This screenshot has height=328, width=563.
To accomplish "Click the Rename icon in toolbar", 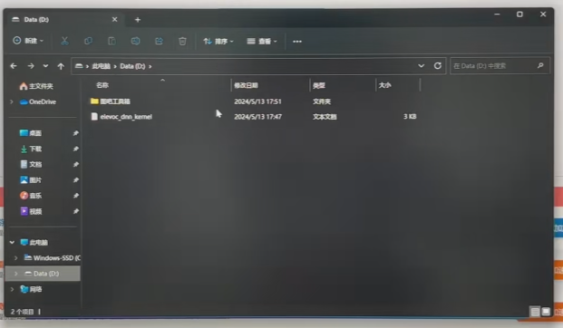I will click(135, 41).
